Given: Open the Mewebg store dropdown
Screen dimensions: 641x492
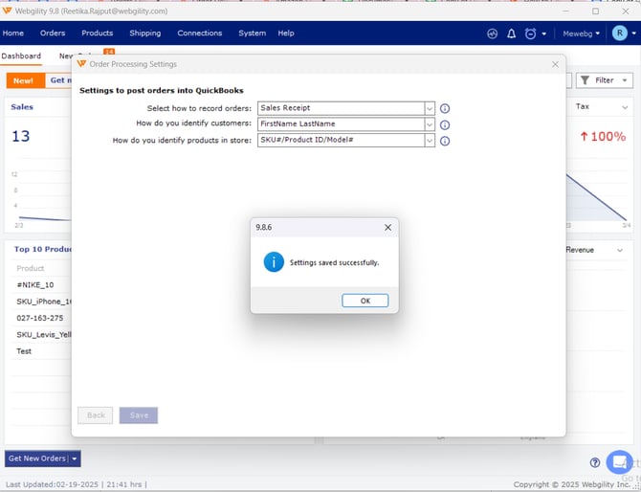Looking at the screenshot, I should pyautogui.click(x=582, y=34).
